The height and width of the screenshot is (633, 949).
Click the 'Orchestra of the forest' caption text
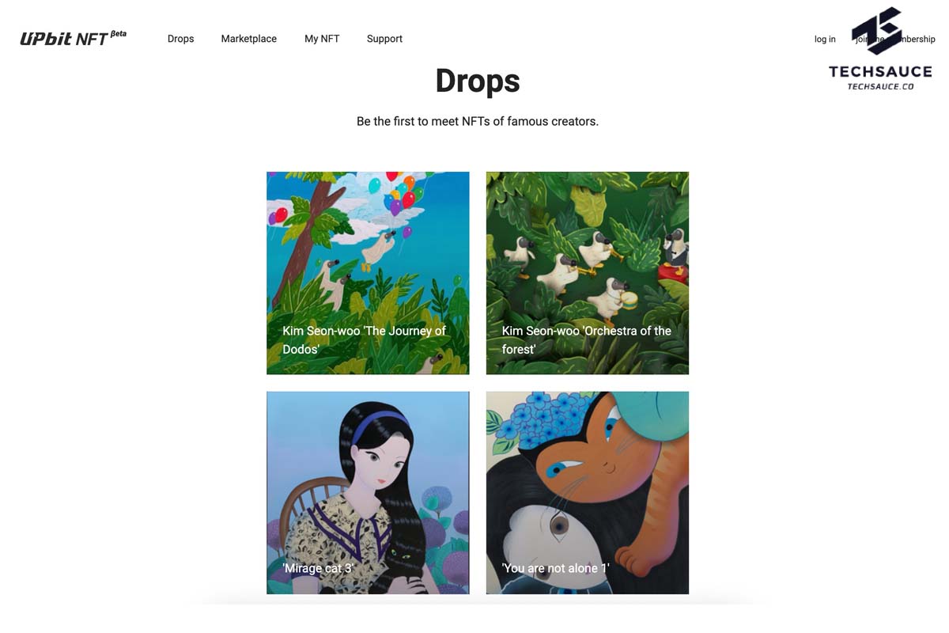(586, 339)
